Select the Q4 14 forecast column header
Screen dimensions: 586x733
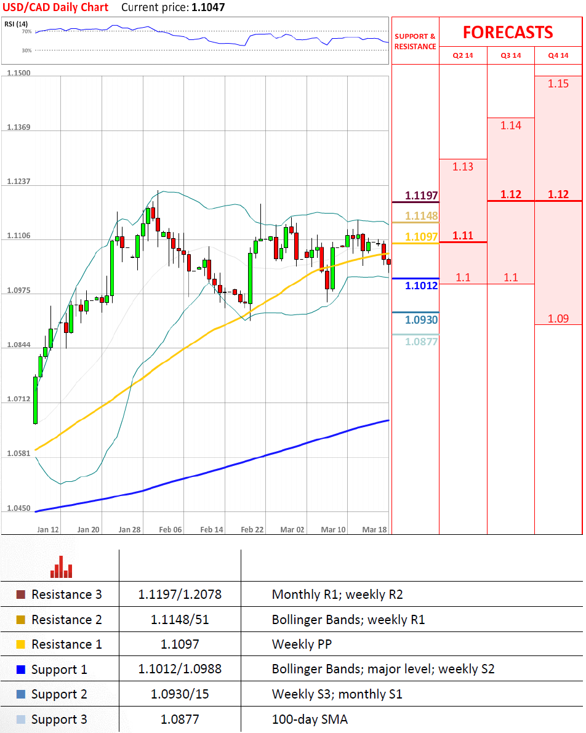click(x=558, y=55)
